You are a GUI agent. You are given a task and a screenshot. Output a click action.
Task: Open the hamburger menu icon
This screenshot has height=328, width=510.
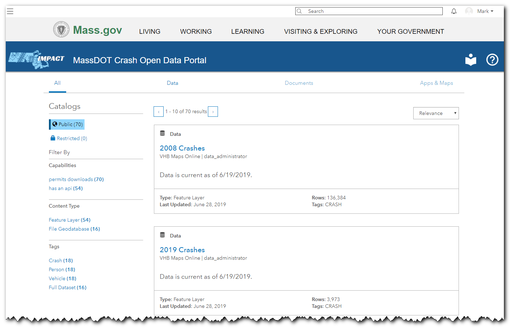[x=10, y=11]
